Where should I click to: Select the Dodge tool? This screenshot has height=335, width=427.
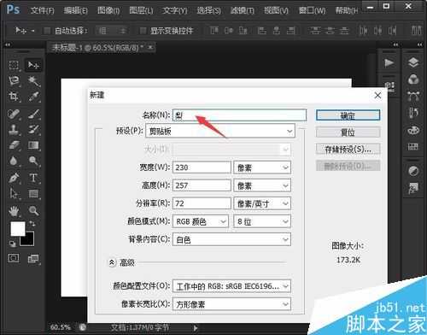pyautogui.click(x=33, y=161)
